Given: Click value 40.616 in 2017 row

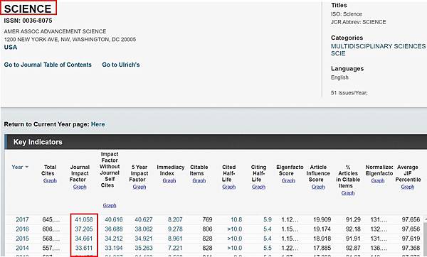Looking at the screenshot, I should point(114,219).
